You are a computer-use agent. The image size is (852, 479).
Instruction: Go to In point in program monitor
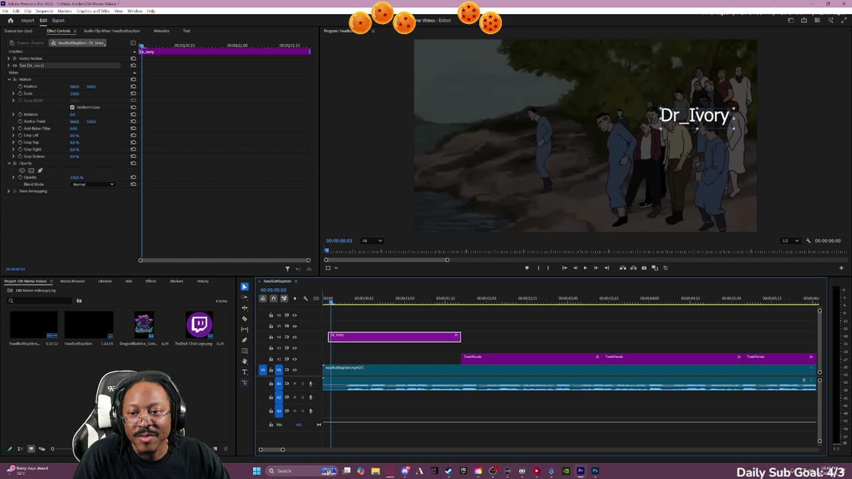pos(564,268)
